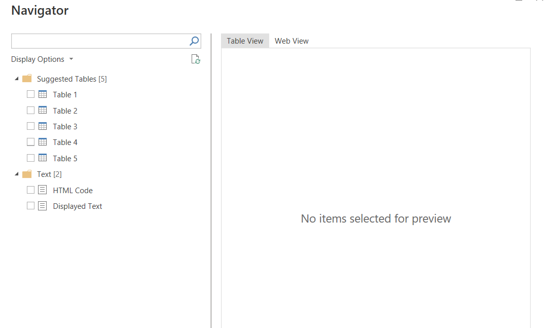
Task: Click the Text [2] folder label
Action: point(49,174)
